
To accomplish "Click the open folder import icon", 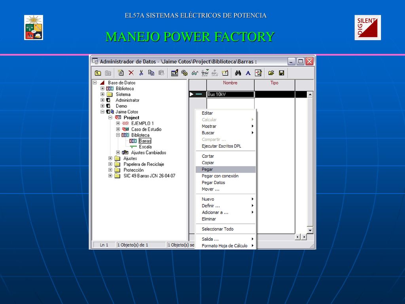I will pyautogui.click(x=271, y=73).
